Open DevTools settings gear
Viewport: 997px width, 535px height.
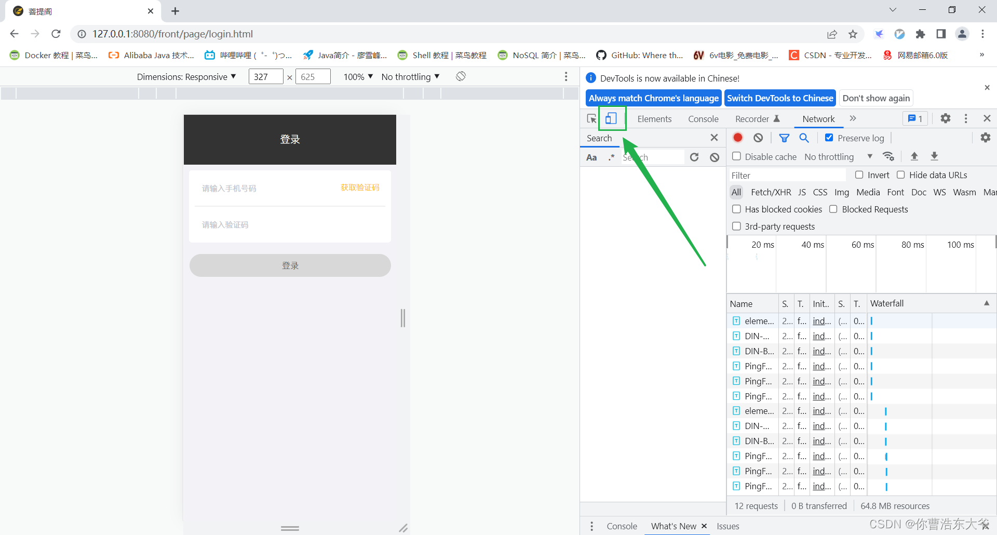pyautogui.click(x=946, y=118)
